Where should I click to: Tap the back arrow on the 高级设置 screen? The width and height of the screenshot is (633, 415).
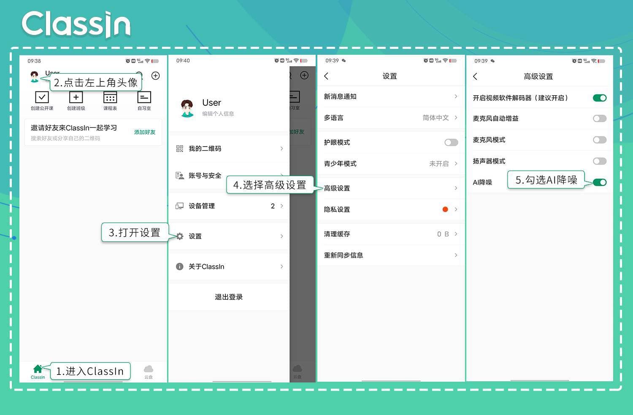(x=475, y=76)
